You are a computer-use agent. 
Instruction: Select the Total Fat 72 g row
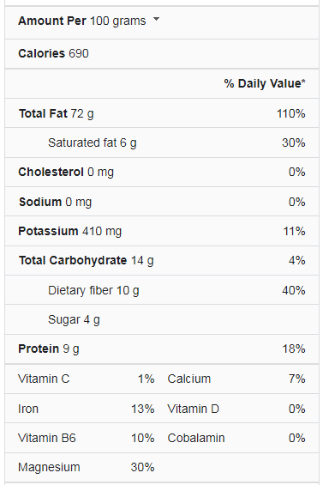coord(162,113)
